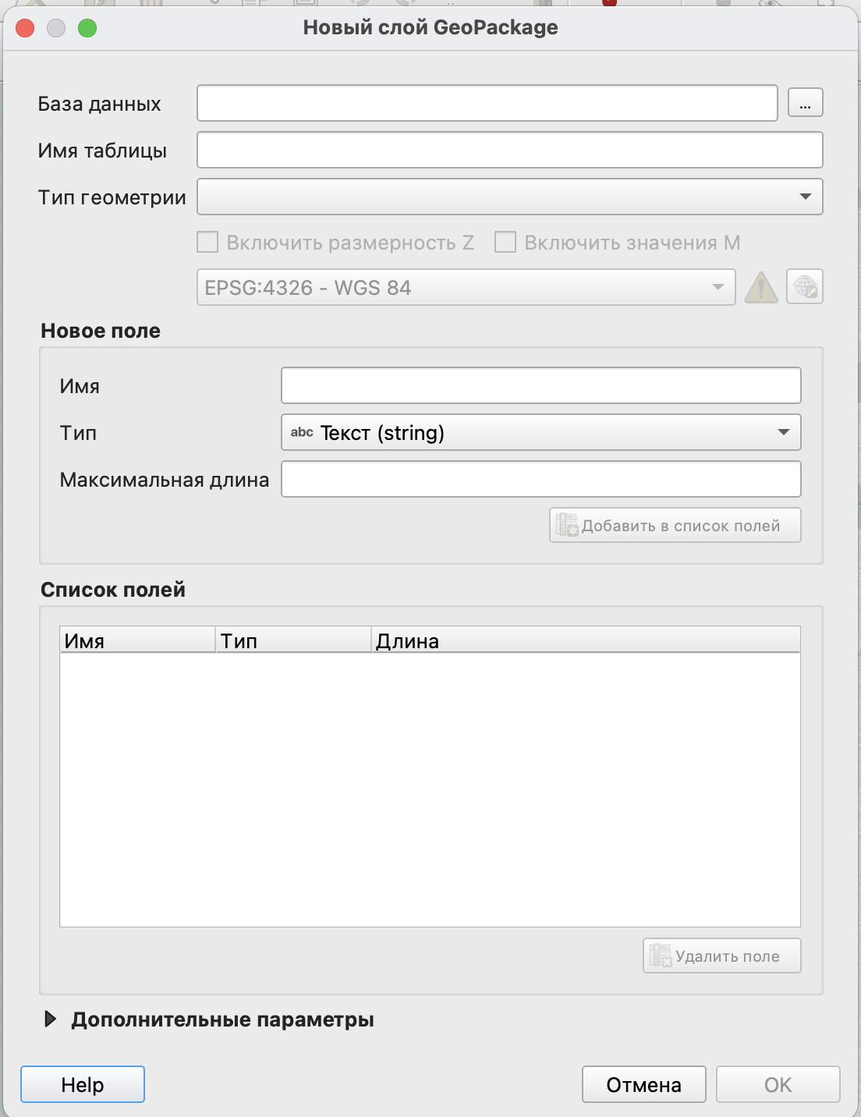Screen dimensions: 861x1117
Task: Click the Удалить поле button
Action: coord(721,956)
